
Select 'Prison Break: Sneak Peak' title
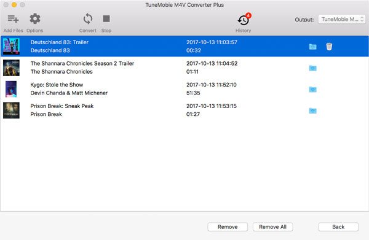pyautogui.click(x=62, y=106)
